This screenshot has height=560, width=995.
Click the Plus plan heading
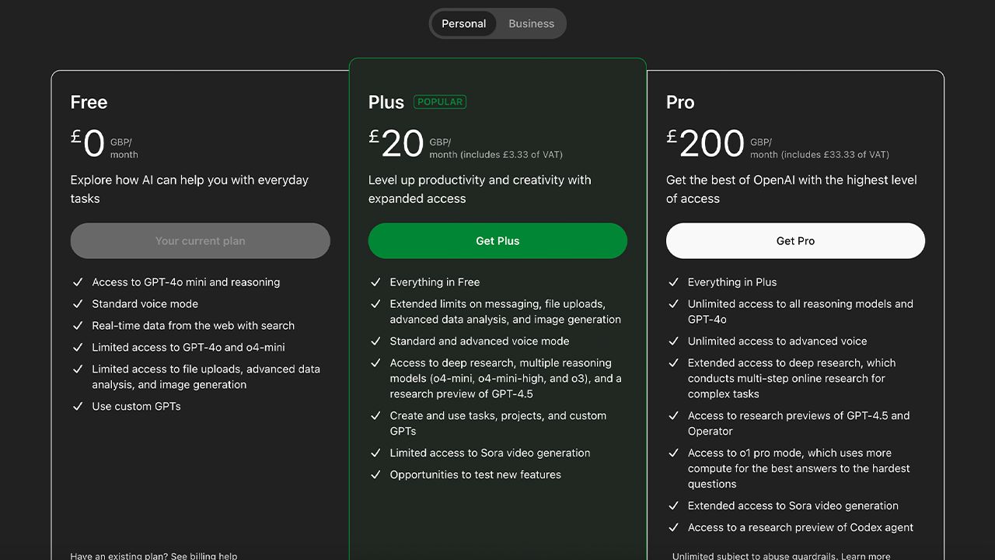pyautogui.click(x=386, y=102)
